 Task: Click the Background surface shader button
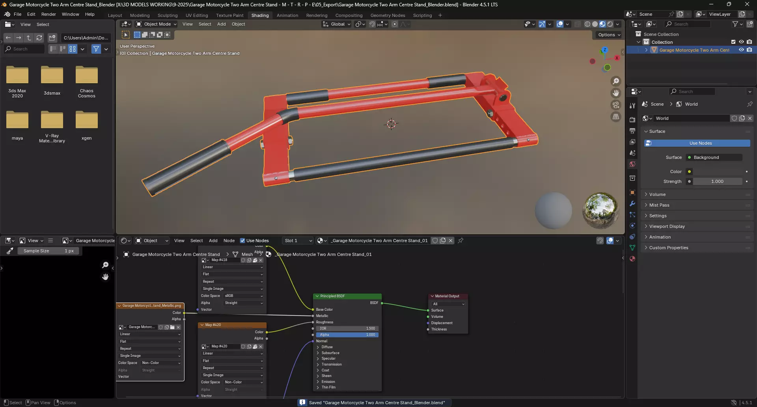pos(714,157)
